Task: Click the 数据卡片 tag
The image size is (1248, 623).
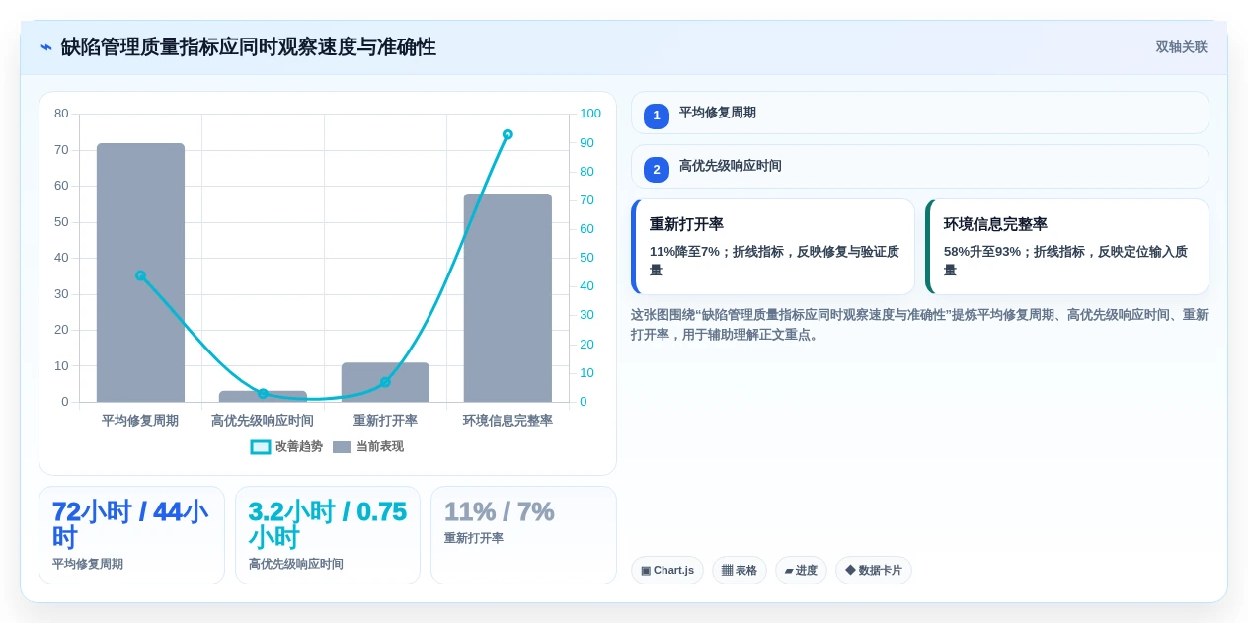Action: pos(874,570)
